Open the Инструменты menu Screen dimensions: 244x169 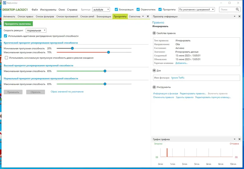(48, 9)
